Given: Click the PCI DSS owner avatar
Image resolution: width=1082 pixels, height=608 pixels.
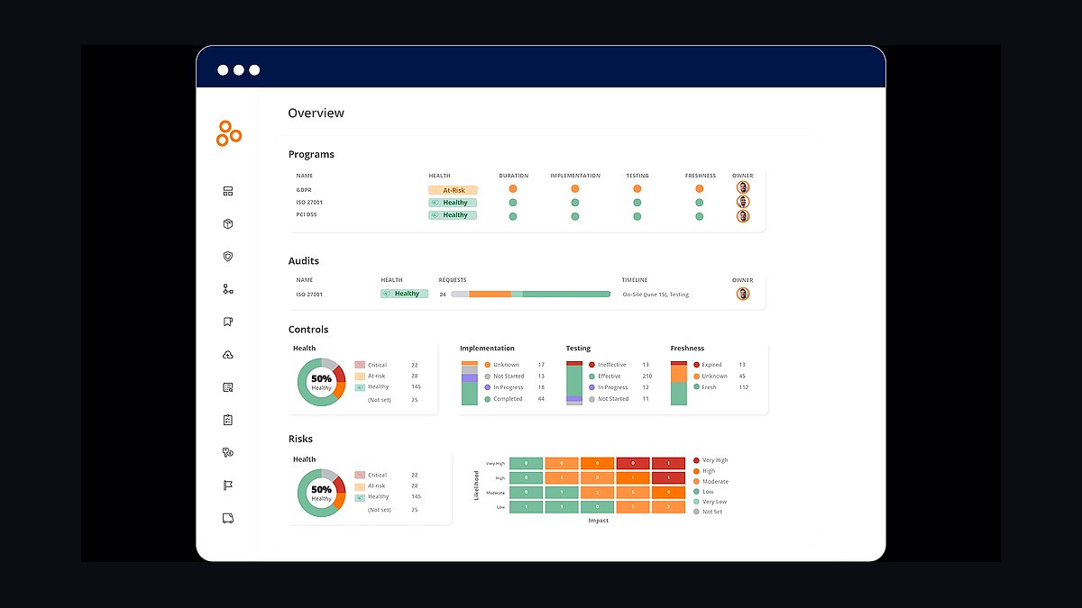Looking at the screenshot, I should pyautogui.click(x=743, y=216).
